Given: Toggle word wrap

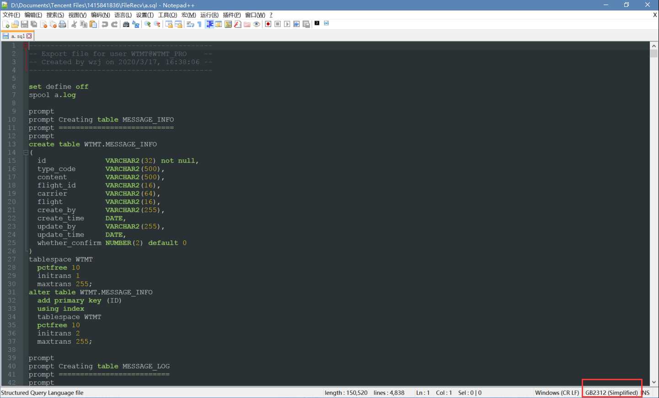Looking at the screenshot, I should click(x=190, y=24).
